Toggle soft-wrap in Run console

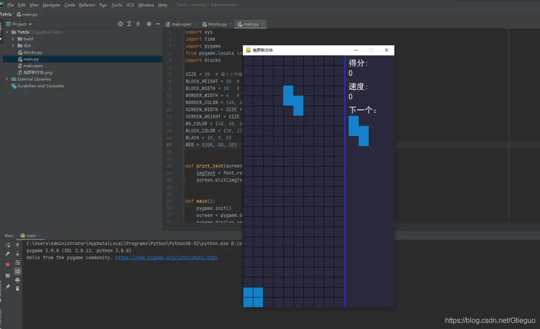click(x=18, y=263)
